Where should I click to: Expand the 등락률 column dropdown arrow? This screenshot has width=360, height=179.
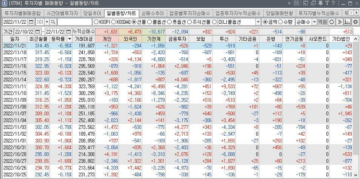coord(70,39)
